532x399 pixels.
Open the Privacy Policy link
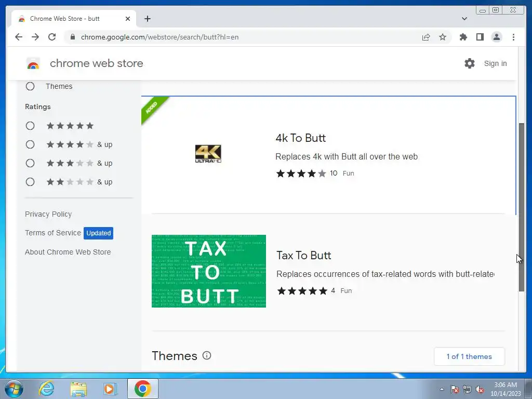[48, 214]
